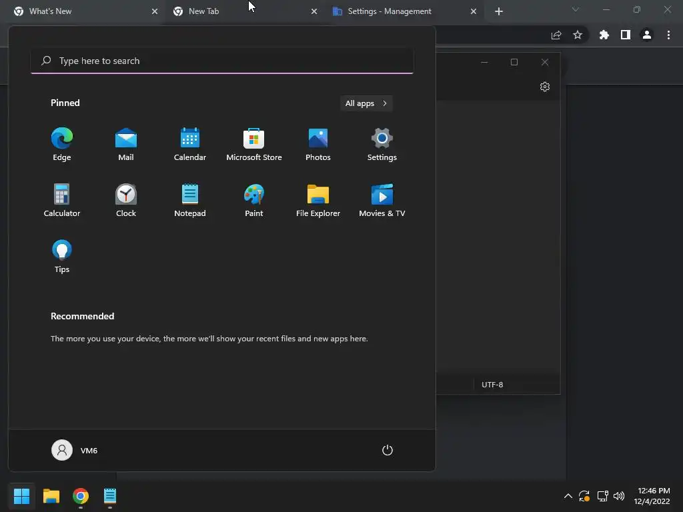Open the Tips app
This screenshot has height=512, width=683.
(x=62, y=257)
